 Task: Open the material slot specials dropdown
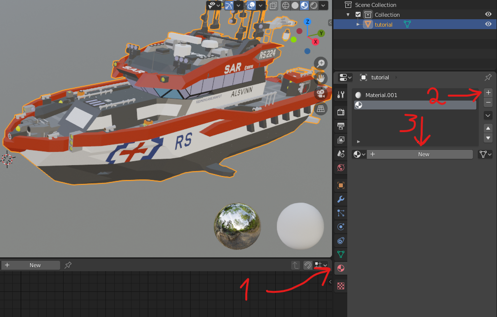tap(488, 115)
